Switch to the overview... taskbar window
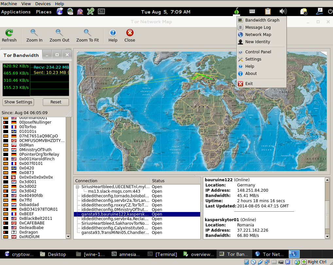333x265 pixels. point(199,254)
